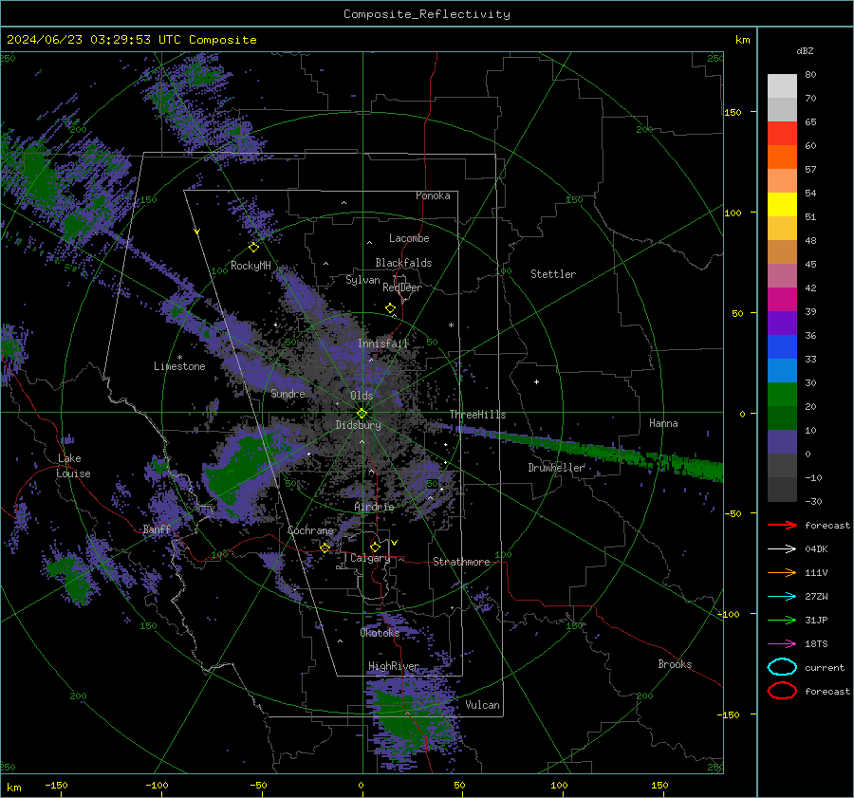The image size is (854, 798).
Task: Click the purple 39 dBZ color swatch
Action: coord(782,323)
